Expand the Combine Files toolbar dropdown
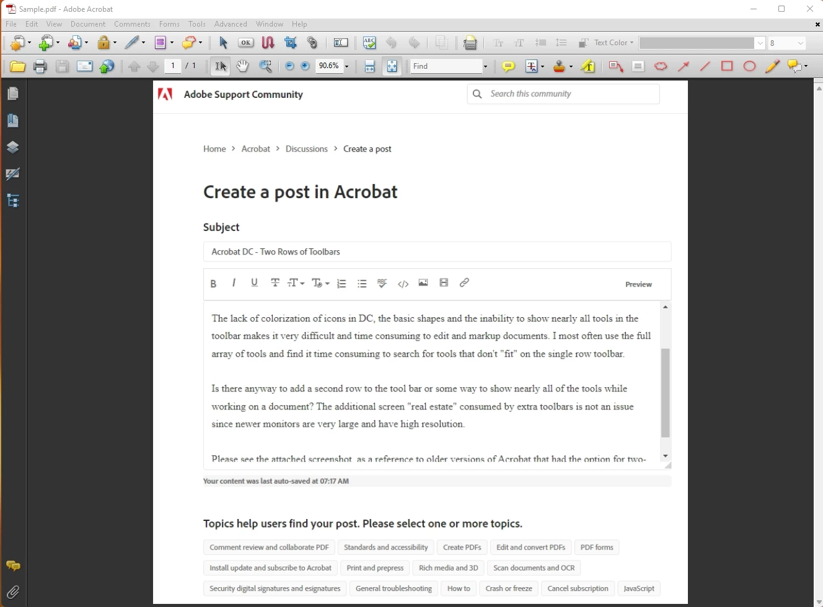 58,43
